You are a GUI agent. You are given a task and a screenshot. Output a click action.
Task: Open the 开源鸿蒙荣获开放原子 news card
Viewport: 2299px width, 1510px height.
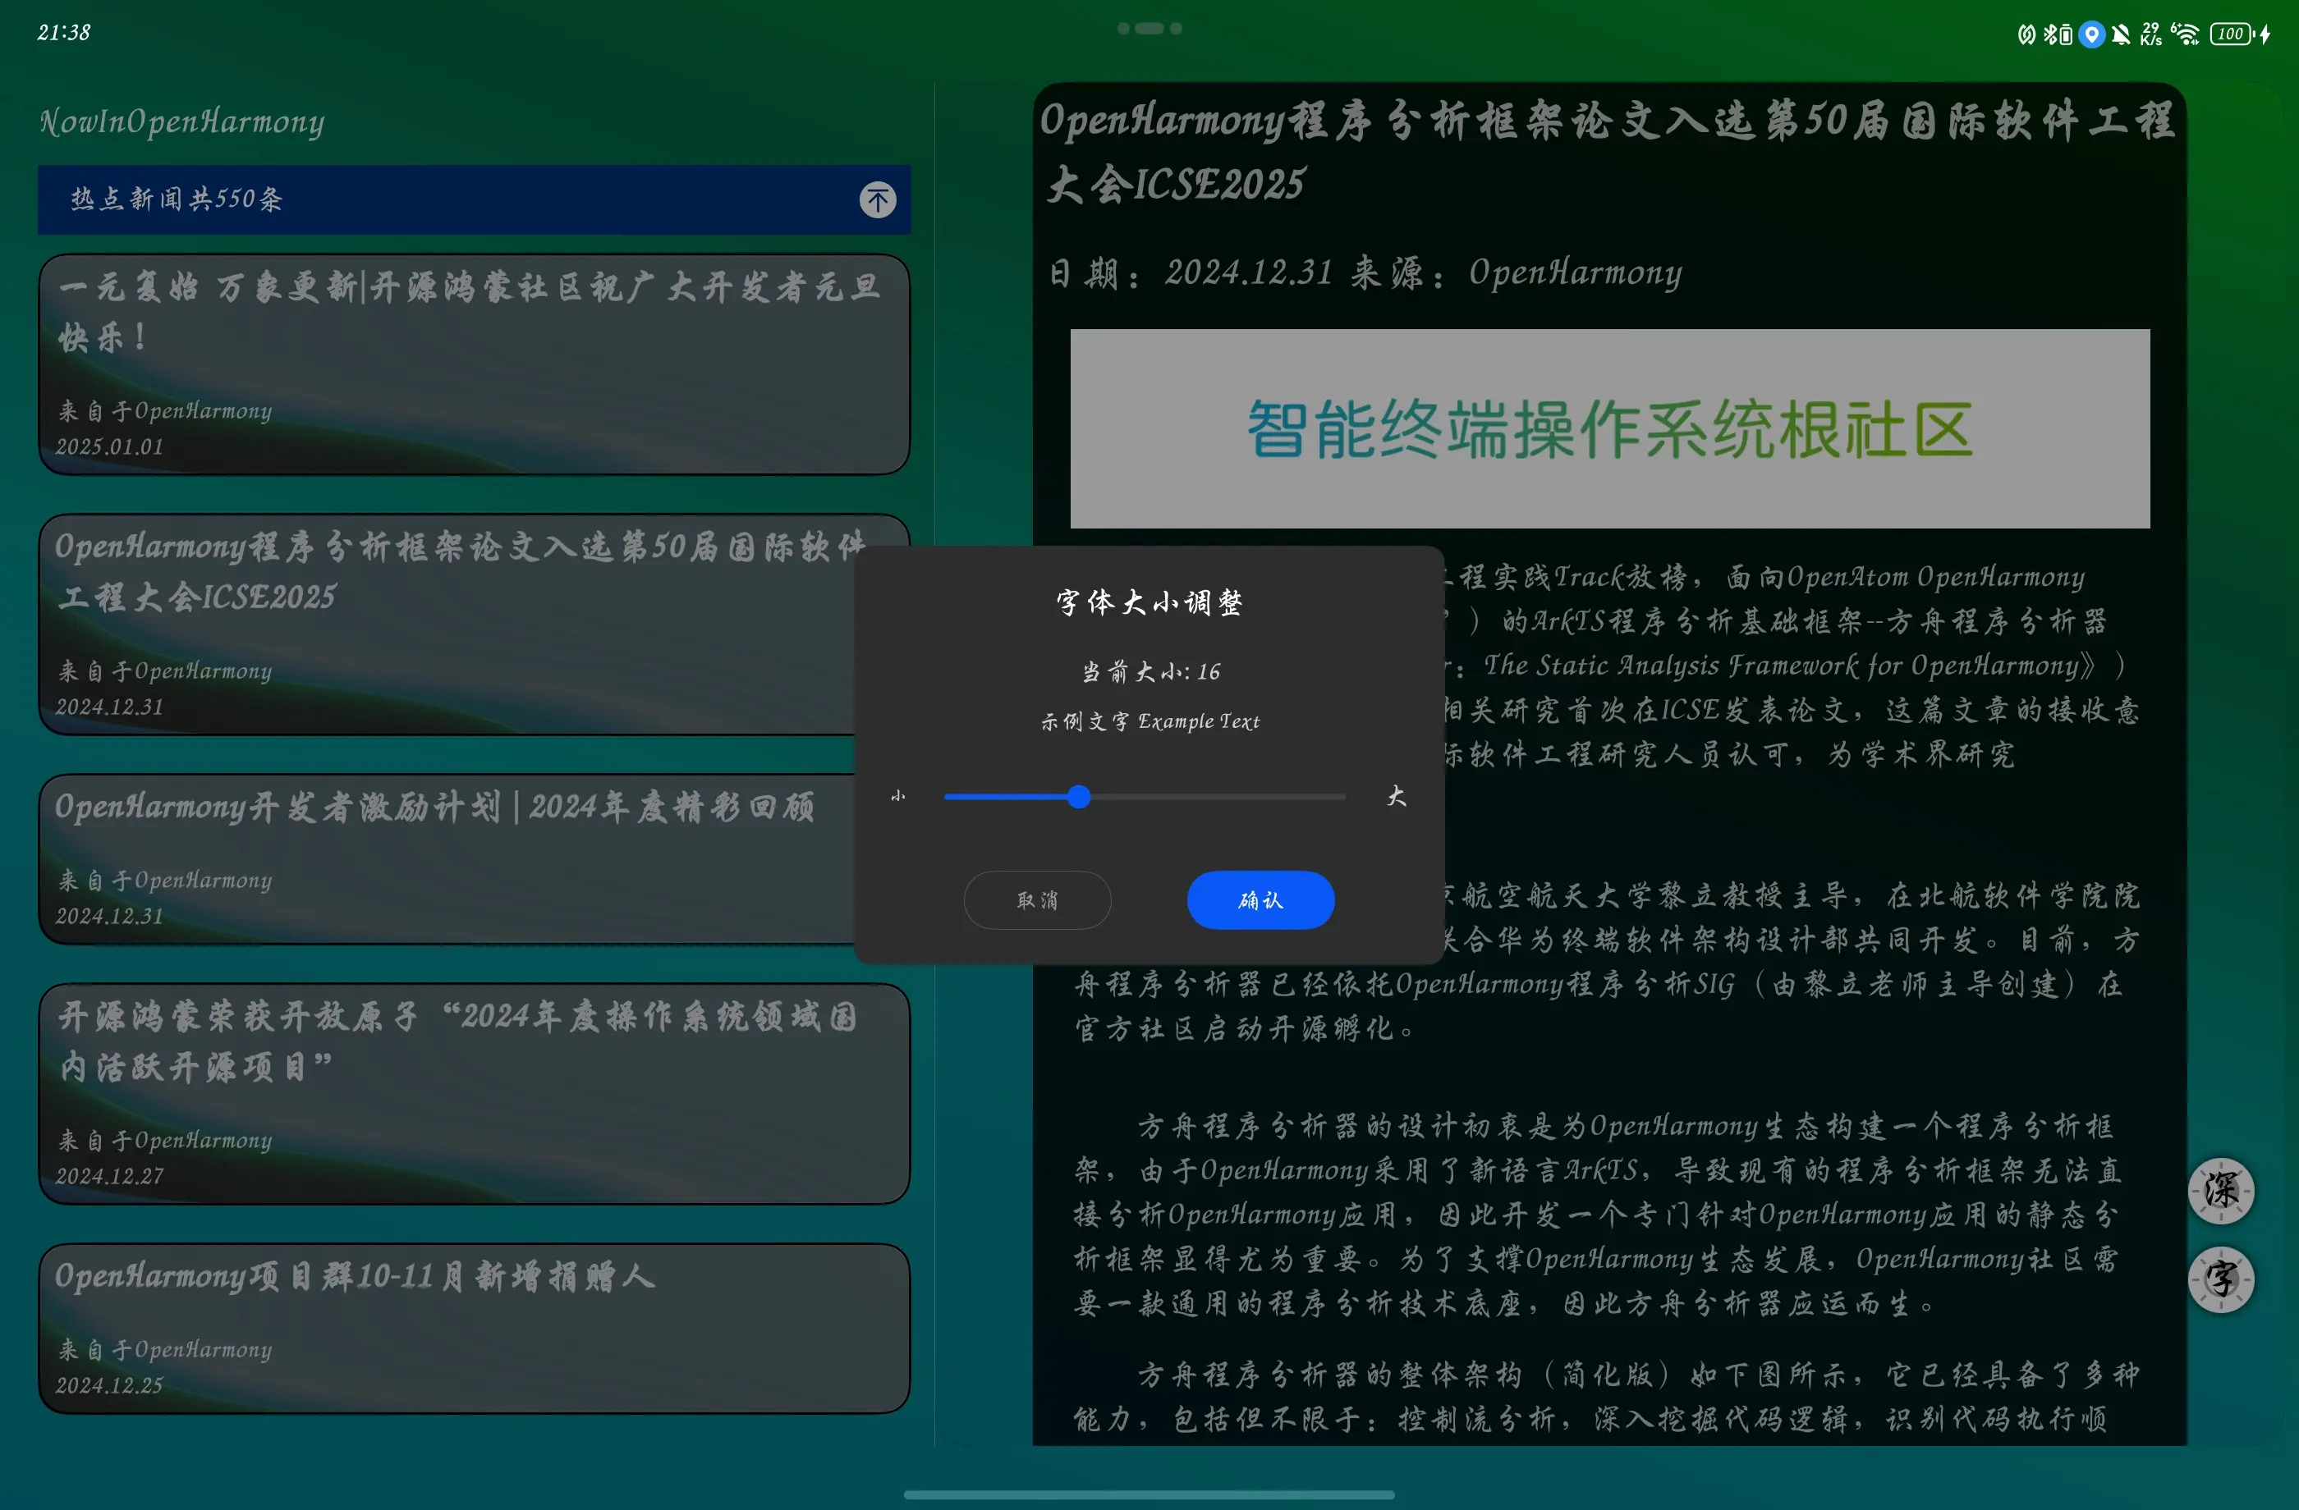[473, 1093]
